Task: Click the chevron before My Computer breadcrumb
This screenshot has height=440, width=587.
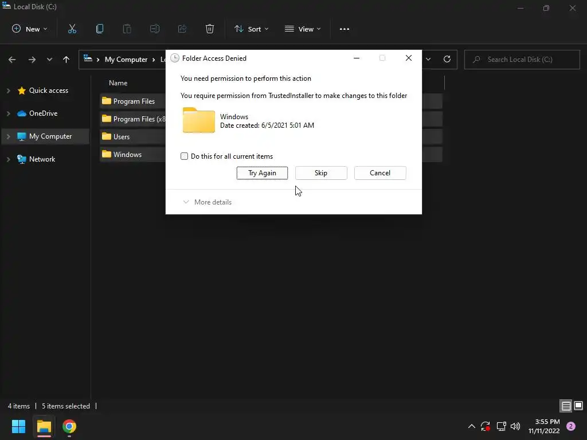Action: (x=98, y=60)
